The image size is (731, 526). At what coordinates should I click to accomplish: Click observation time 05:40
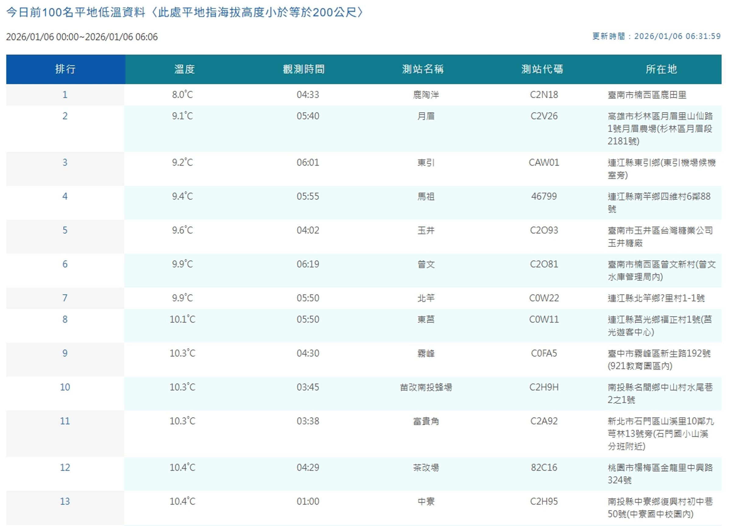coord(308,116)
